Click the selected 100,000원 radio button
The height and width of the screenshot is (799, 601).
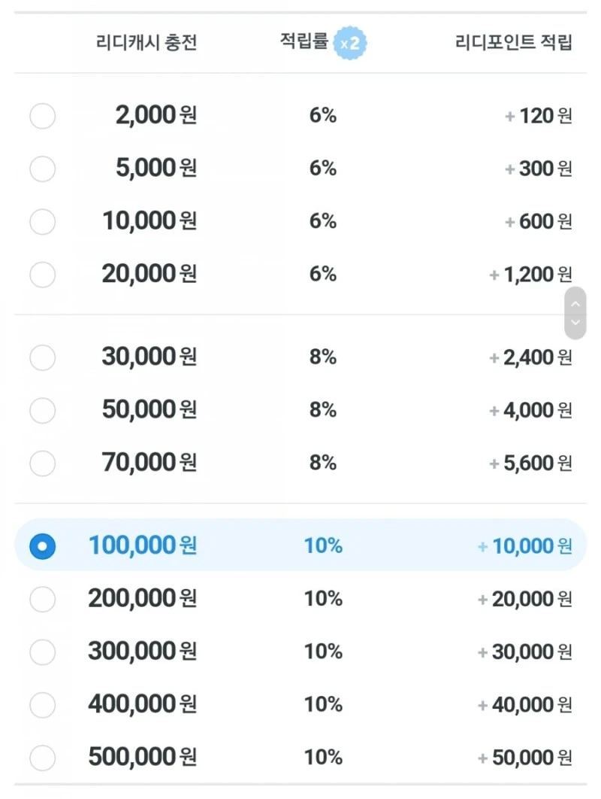pos(42,545)
